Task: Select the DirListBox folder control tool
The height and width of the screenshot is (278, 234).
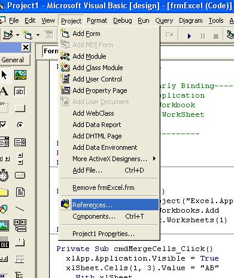Action: pos(4,192)
